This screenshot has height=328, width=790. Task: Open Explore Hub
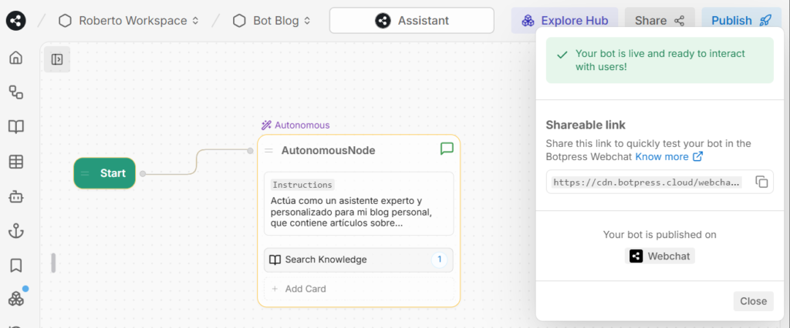(x=564, y=21)
